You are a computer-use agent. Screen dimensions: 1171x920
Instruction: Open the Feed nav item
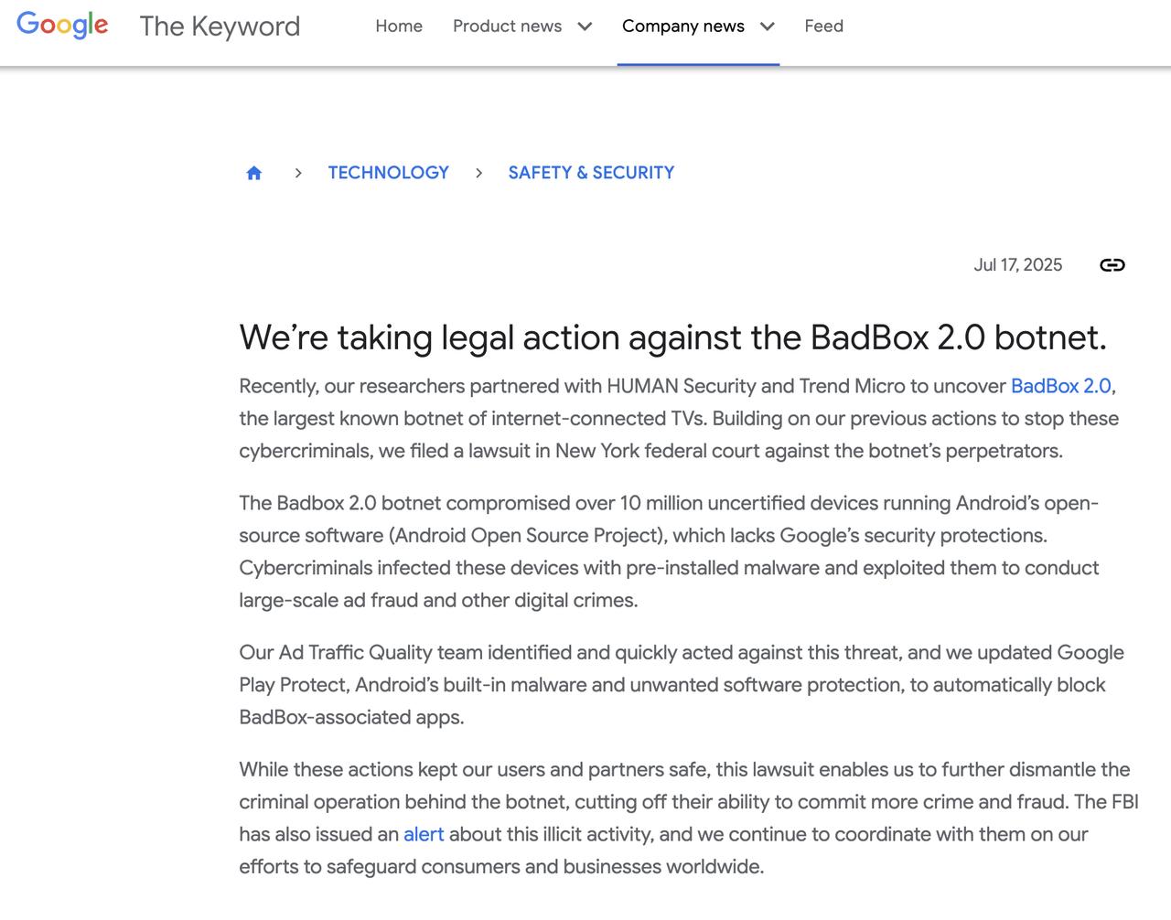(x=824, y=27)
